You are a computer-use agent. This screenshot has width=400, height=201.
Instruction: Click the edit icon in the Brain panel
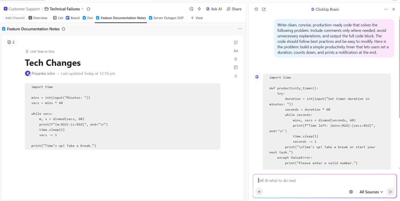coord(264,9)
